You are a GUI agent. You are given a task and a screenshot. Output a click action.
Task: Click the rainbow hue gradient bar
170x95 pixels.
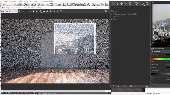point(160,59)
